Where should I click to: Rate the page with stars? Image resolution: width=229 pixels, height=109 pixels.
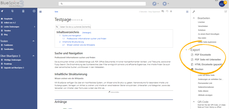[76, 20]
